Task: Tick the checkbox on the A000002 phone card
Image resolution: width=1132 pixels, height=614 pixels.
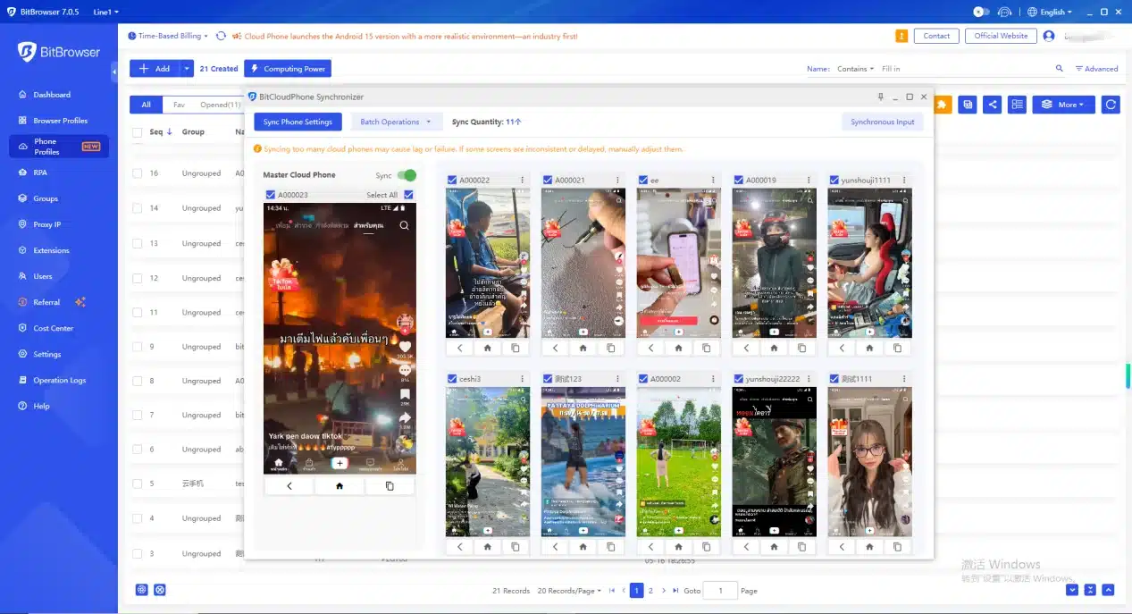Action: point(642,378)
